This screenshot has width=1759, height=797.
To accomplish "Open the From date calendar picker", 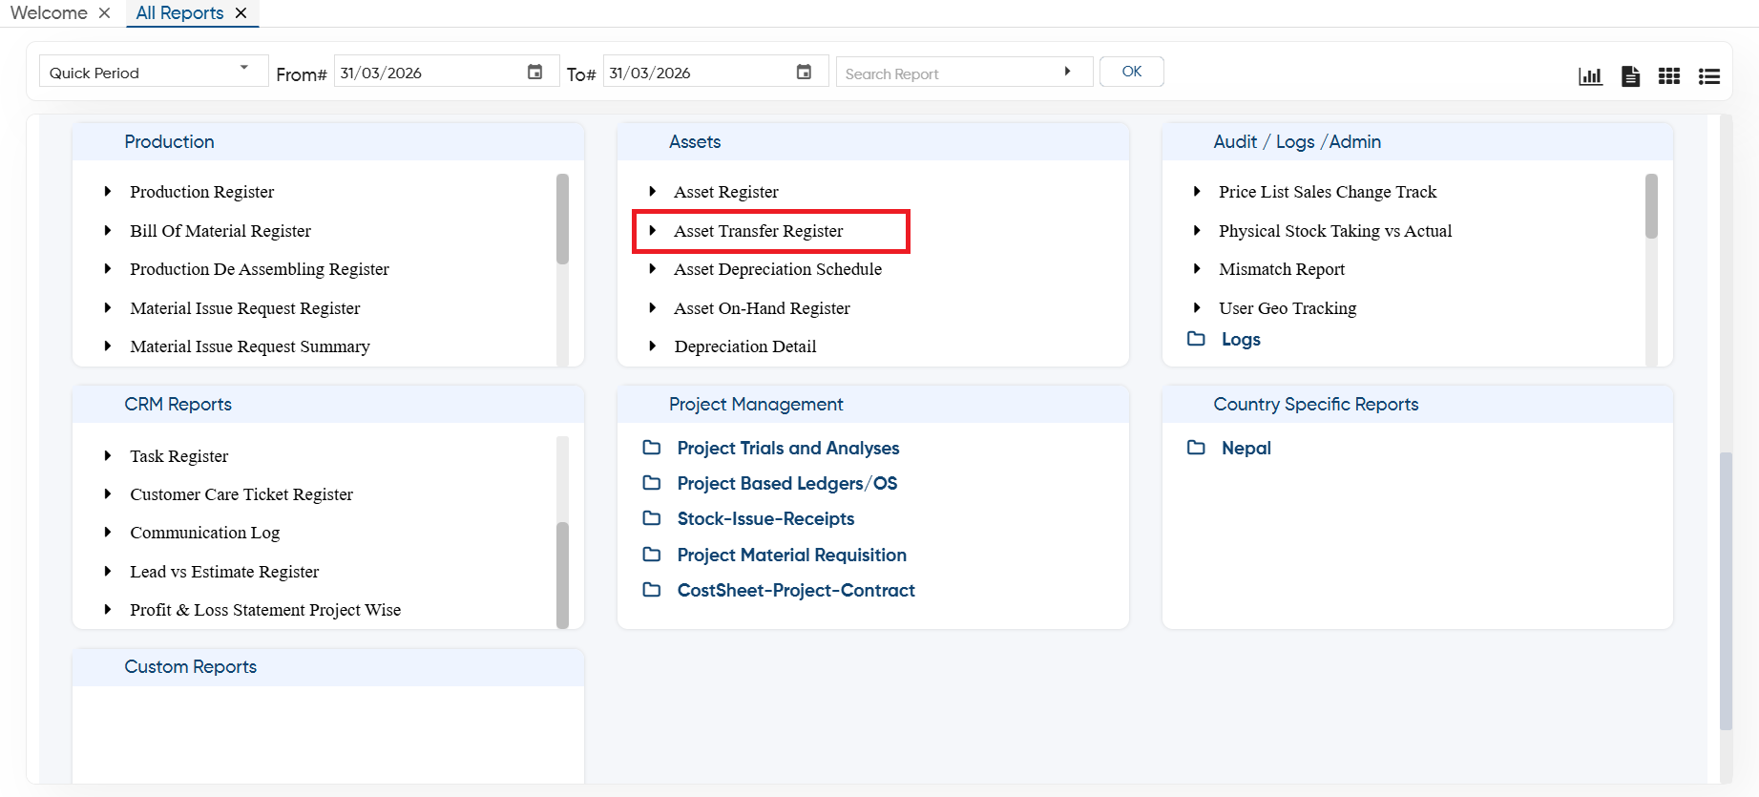I will 535,73.
